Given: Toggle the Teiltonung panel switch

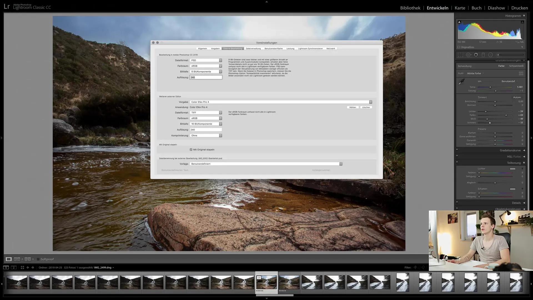Looking at the screenshot, I should click(457, 162).
